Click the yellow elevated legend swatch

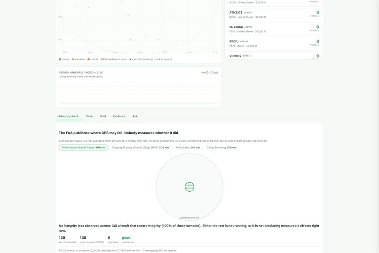tap(73, 59)
